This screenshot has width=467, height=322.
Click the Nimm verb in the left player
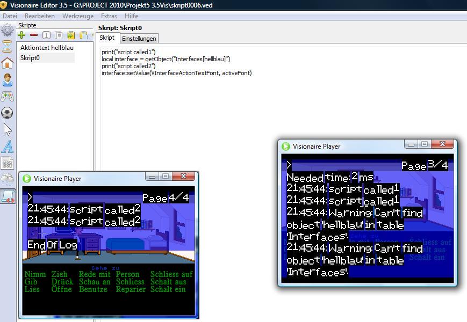[35, 274]
